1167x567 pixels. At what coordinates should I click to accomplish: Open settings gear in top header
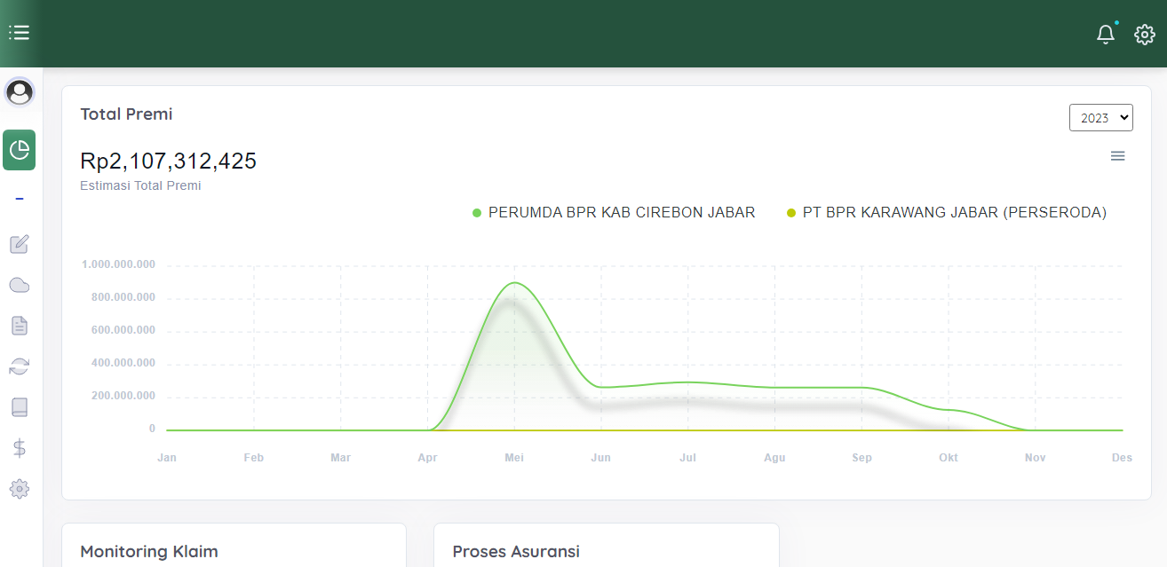[1144, 35]
